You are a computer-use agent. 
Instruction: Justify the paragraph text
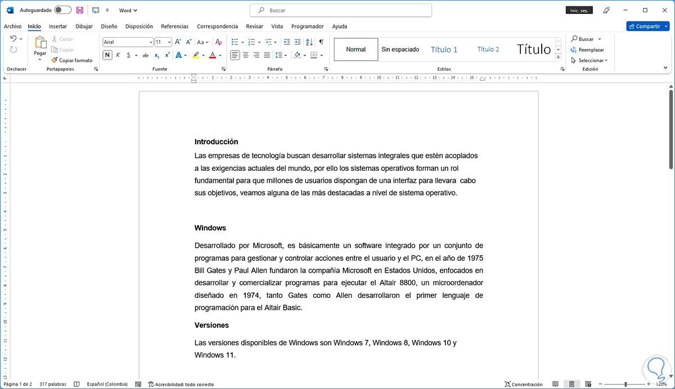[x=267, y=55]
